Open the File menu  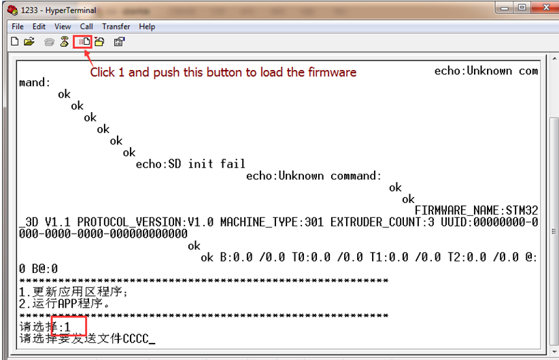pyautogui.click(x=18, y=26)
